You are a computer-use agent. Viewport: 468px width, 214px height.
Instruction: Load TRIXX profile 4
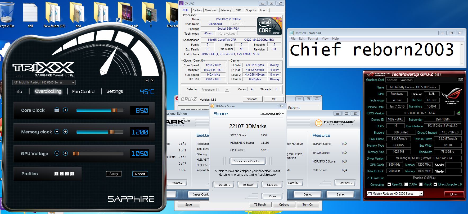(x=72, y=174)
